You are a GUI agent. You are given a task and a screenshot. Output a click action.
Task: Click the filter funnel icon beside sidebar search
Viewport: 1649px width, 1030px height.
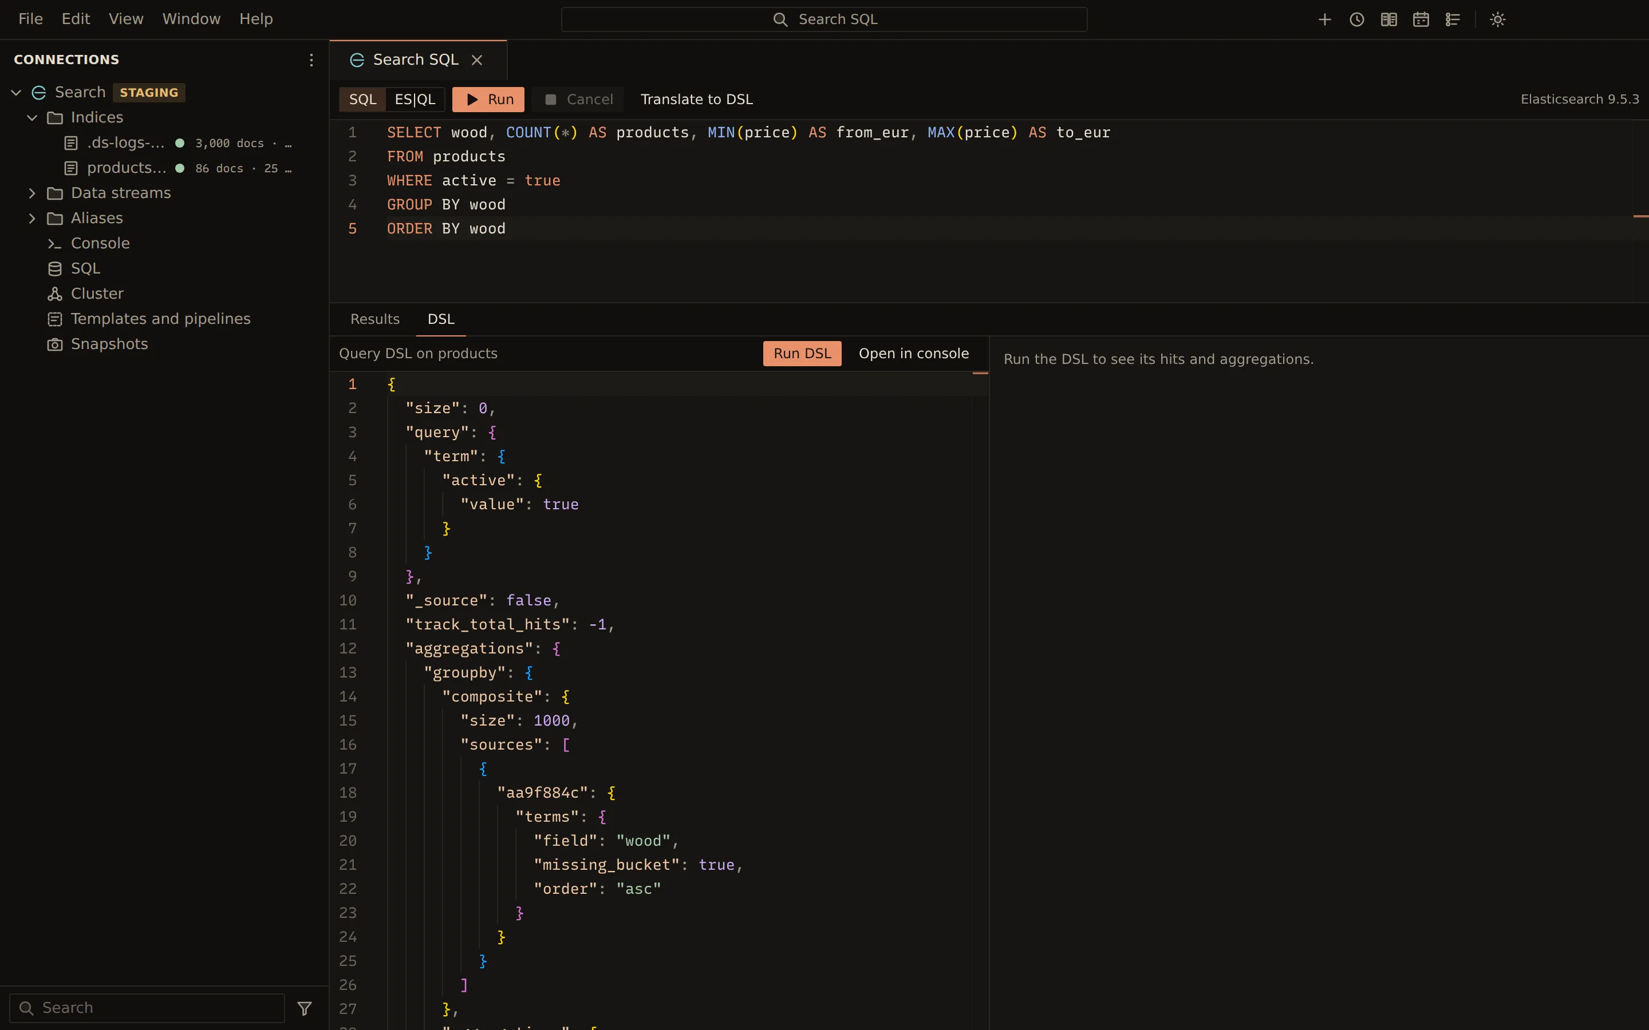point(305,1008)
